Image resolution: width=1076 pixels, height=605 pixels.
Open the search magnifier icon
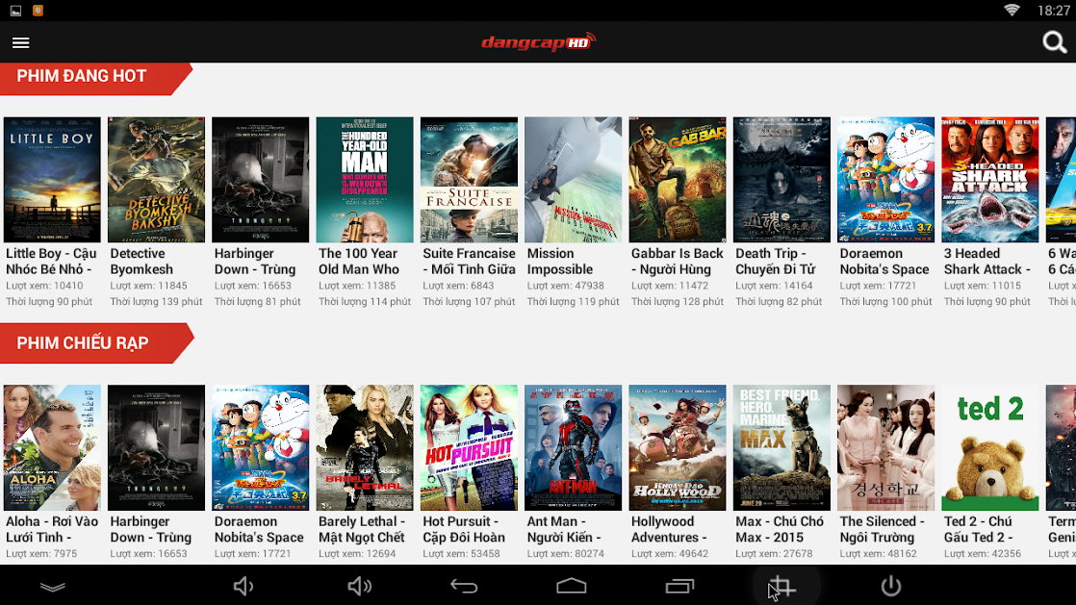tap(1054, 42)
